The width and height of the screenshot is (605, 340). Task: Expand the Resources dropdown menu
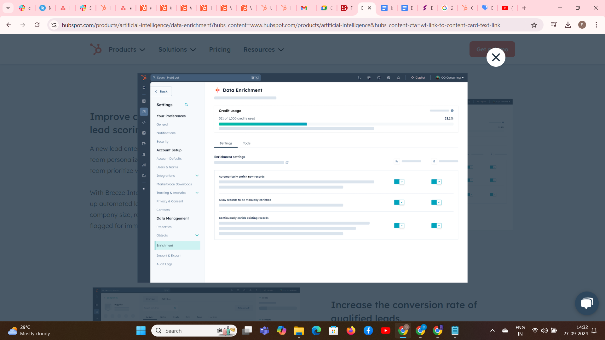(264, 49)
